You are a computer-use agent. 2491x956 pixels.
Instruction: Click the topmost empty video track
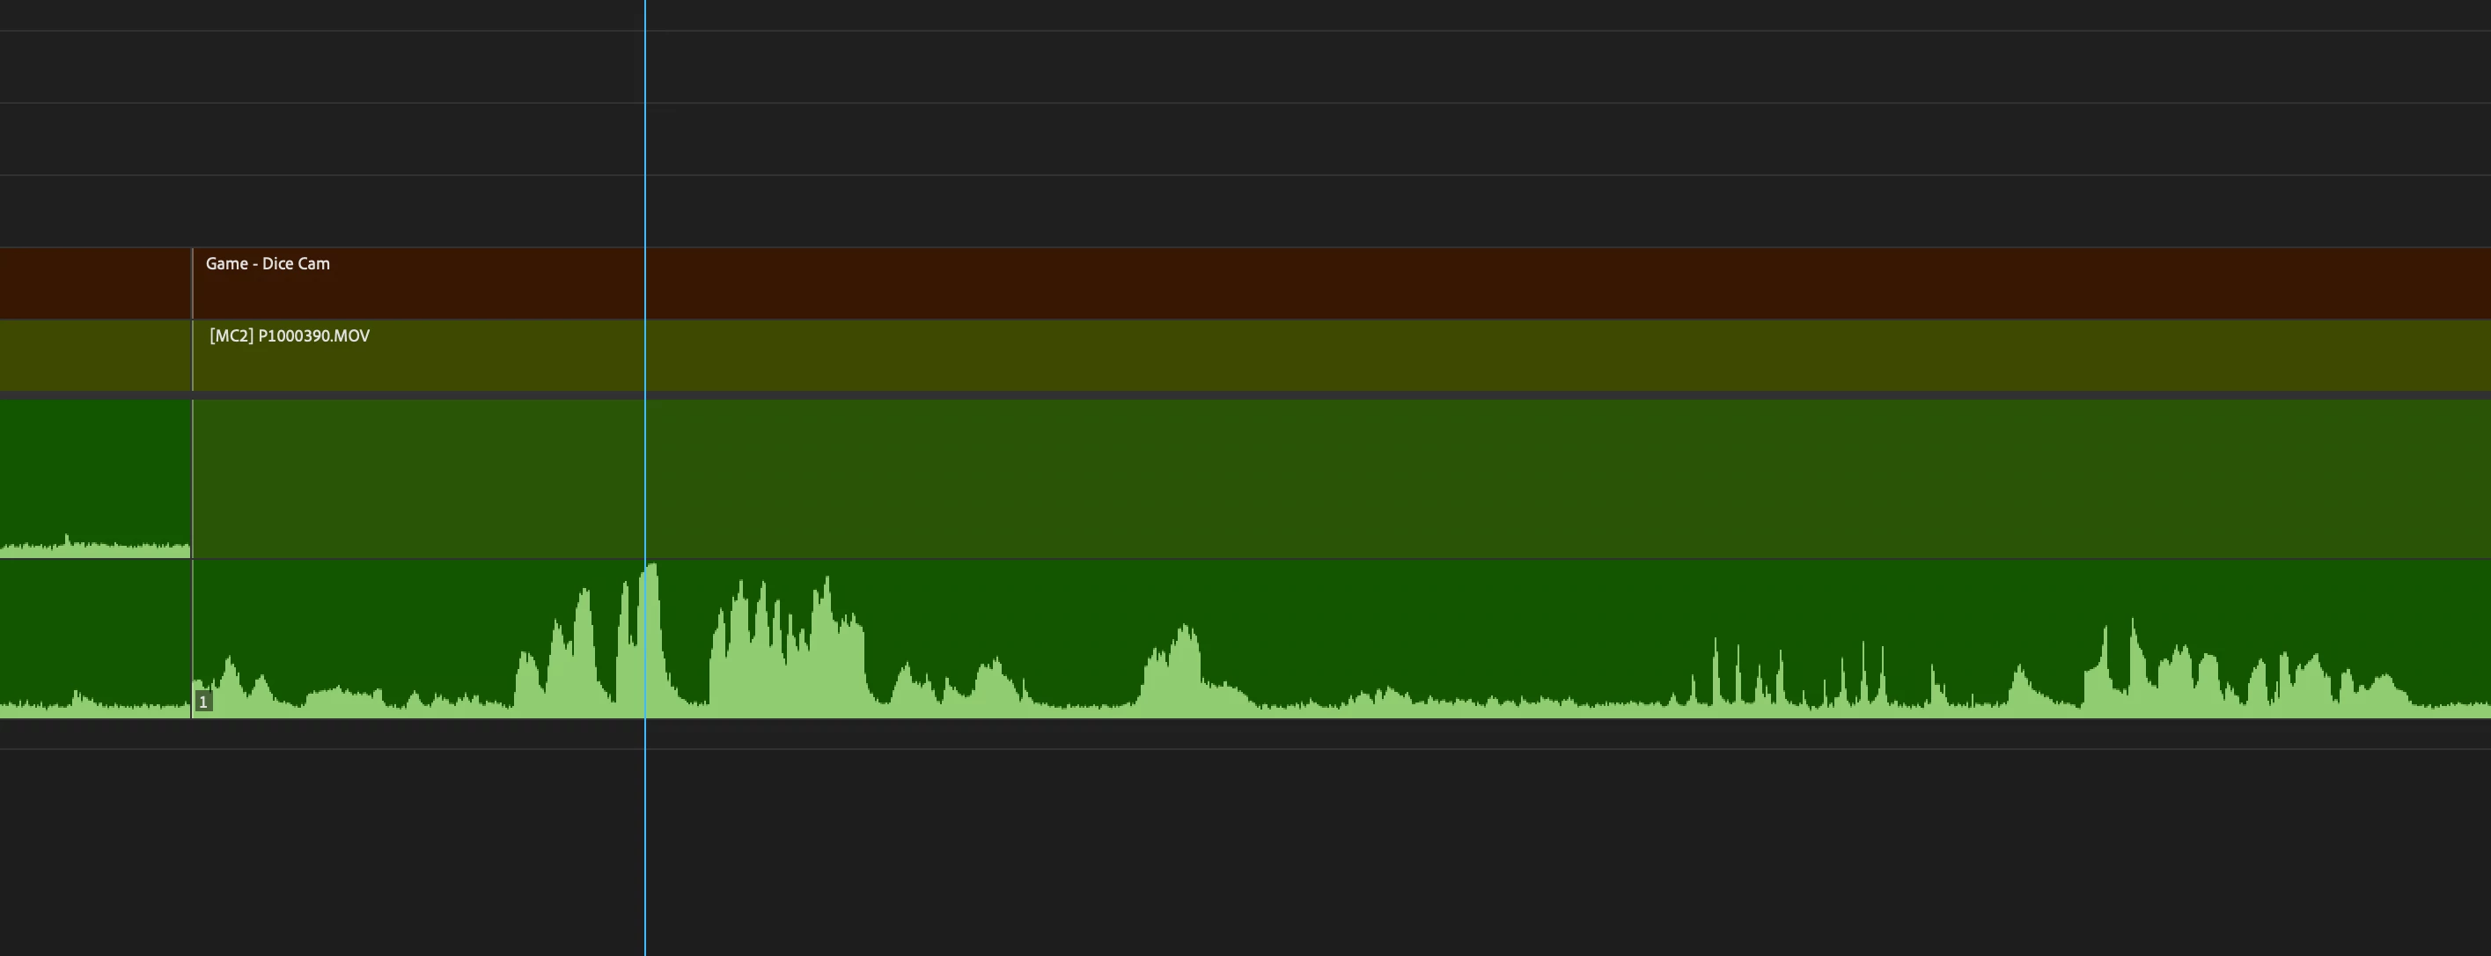[1245, 14]
